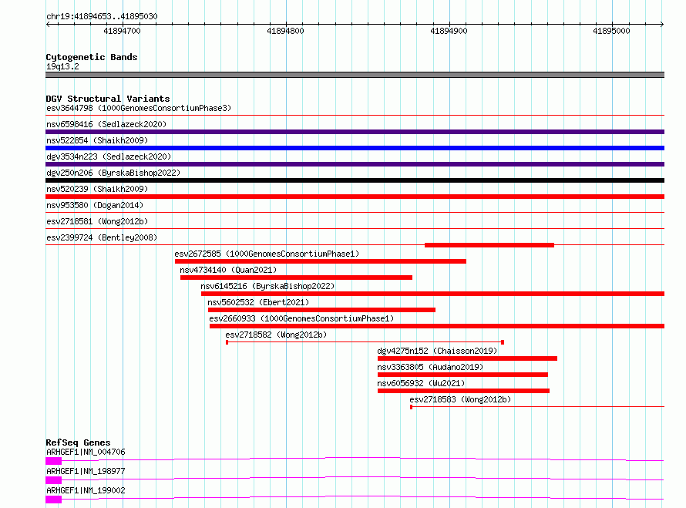The image size is (686, 508).
Task: Click esv2718581 (Wong2012b) label
Action: click(x=97, y=221)
